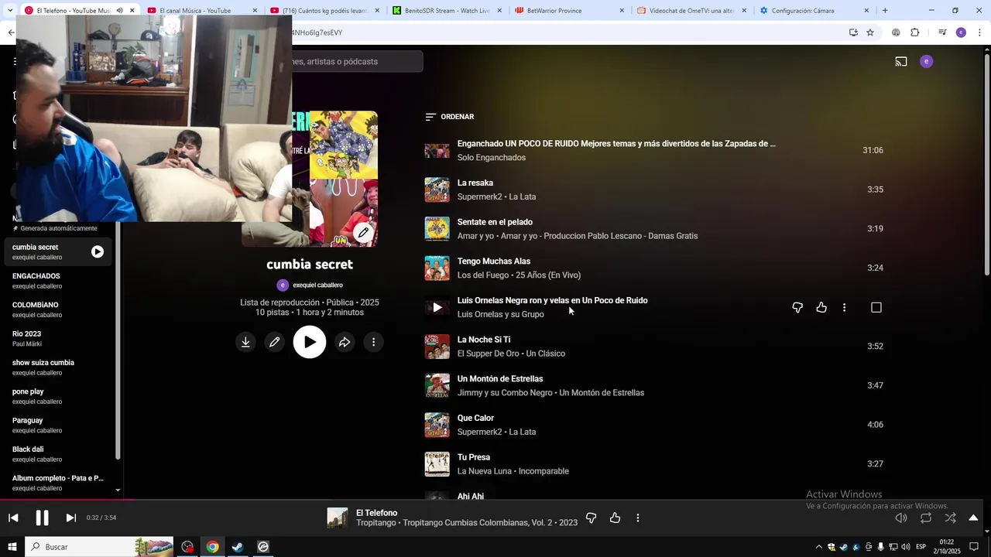
Task: Download the cumbia secret playlist
Action: [x=245, y=342]
